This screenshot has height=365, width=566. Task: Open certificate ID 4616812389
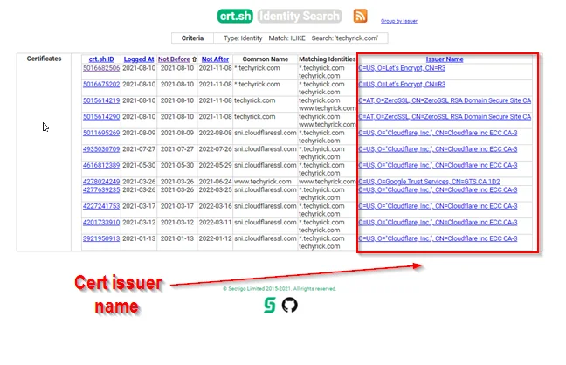(101, 166)
